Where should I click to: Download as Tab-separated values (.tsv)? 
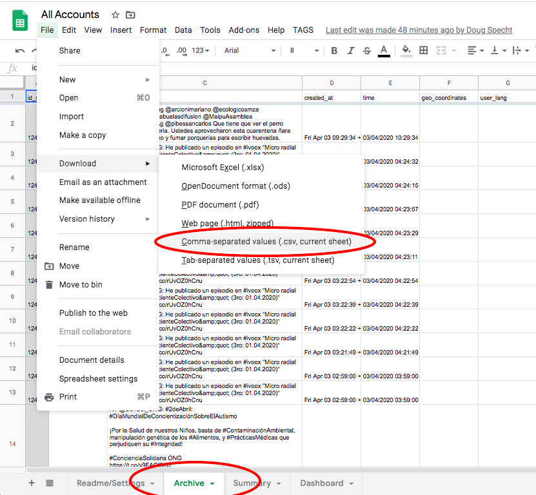(x=261, y=260)
